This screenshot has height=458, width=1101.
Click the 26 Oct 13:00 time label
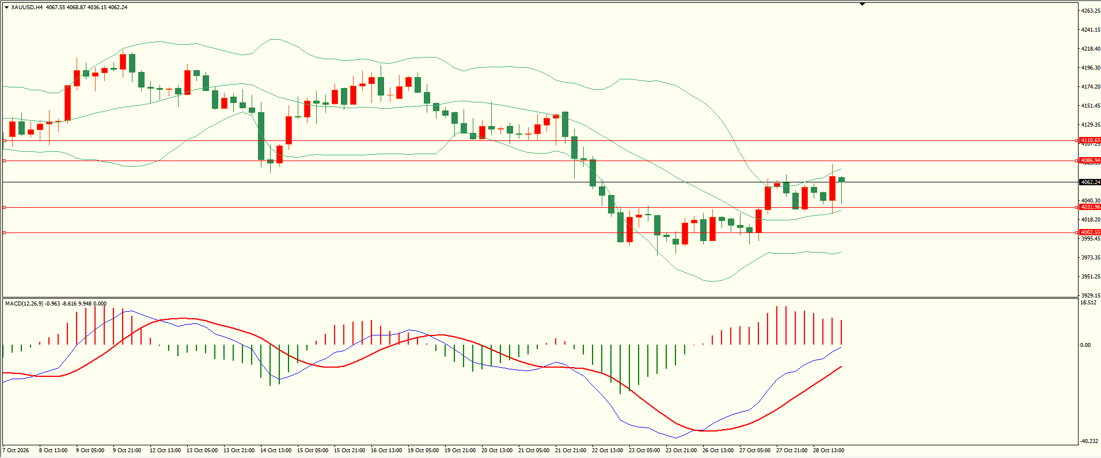[x=718, y=451]
